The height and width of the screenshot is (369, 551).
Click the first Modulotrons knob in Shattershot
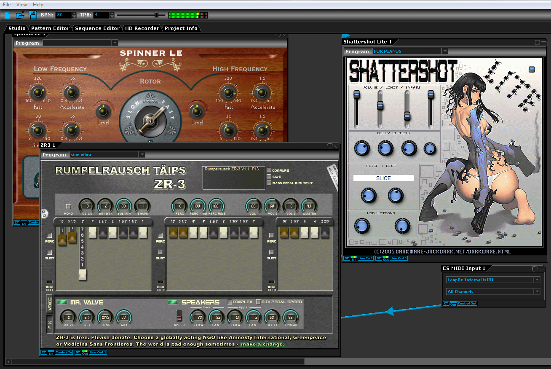pos(362,226)
